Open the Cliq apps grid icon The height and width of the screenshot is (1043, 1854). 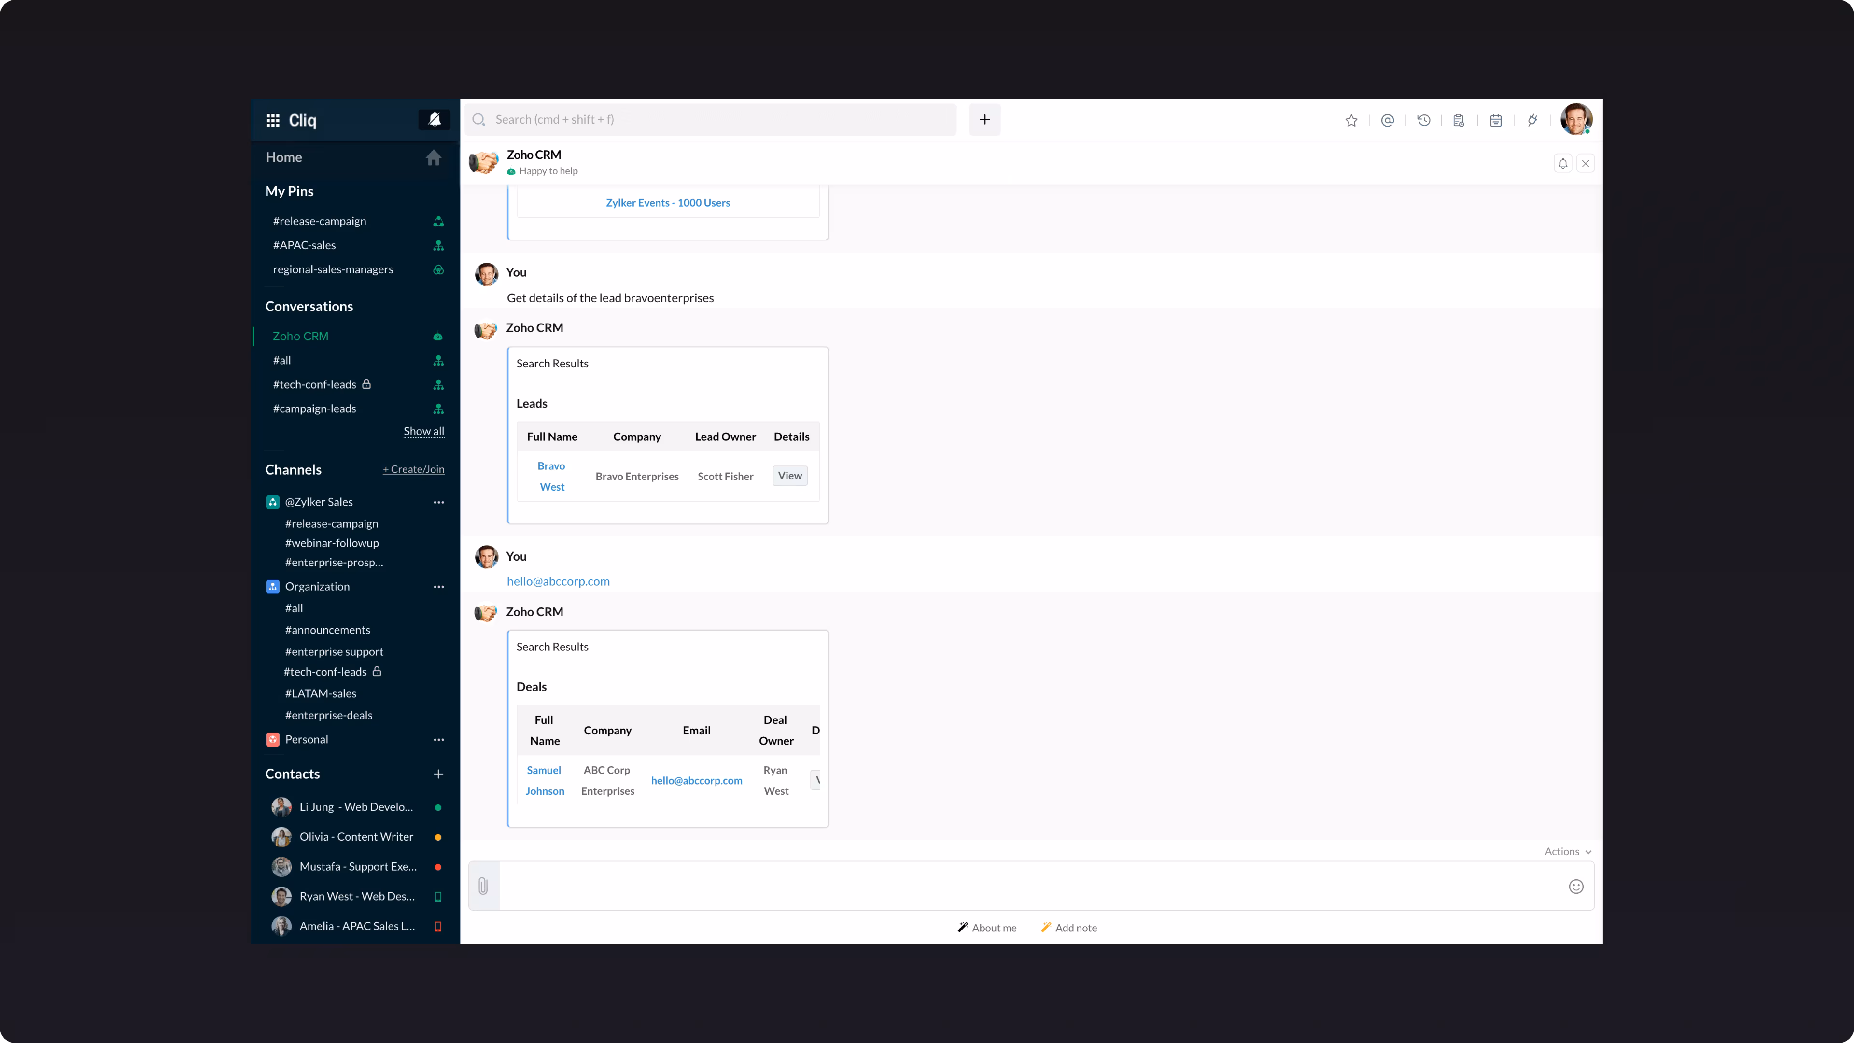click(x=273, y=120)
